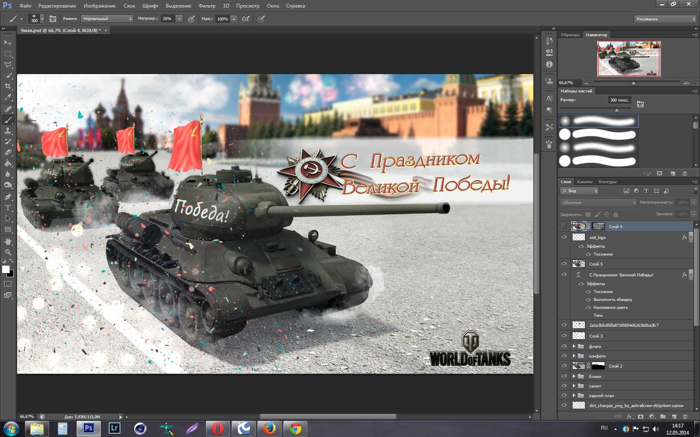700x437 pixels.
Task: Select the Quick Selection tool
Action: tap(8, 75)
